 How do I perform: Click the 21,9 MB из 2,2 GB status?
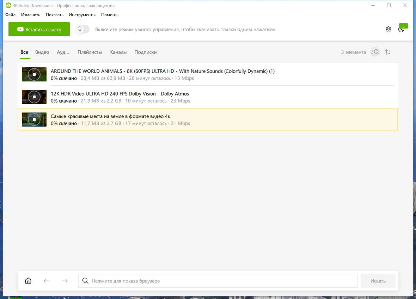[101, 101]
